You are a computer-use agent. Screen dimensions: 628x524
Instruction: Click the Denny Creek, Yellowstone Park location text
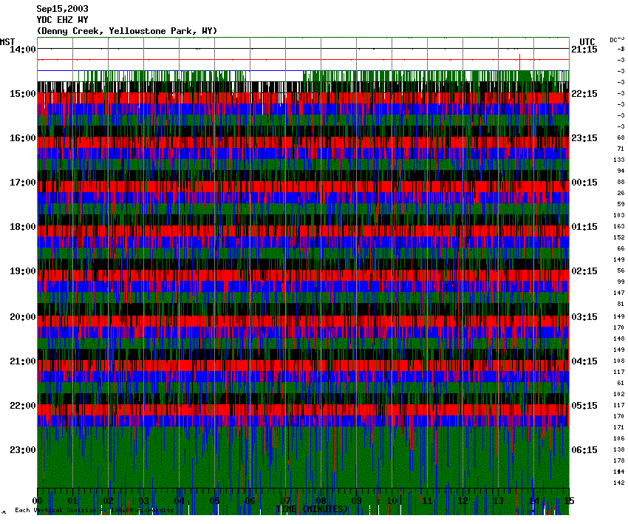(x=126, y=30)
